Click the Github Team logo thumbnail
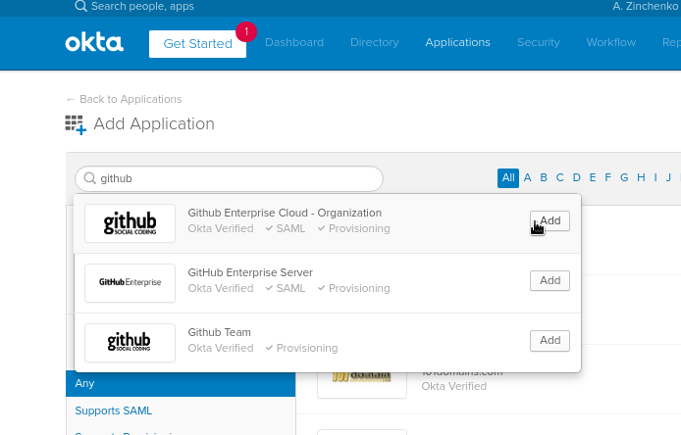Viewport: 681px width, 435px height. tap(130, 343)
